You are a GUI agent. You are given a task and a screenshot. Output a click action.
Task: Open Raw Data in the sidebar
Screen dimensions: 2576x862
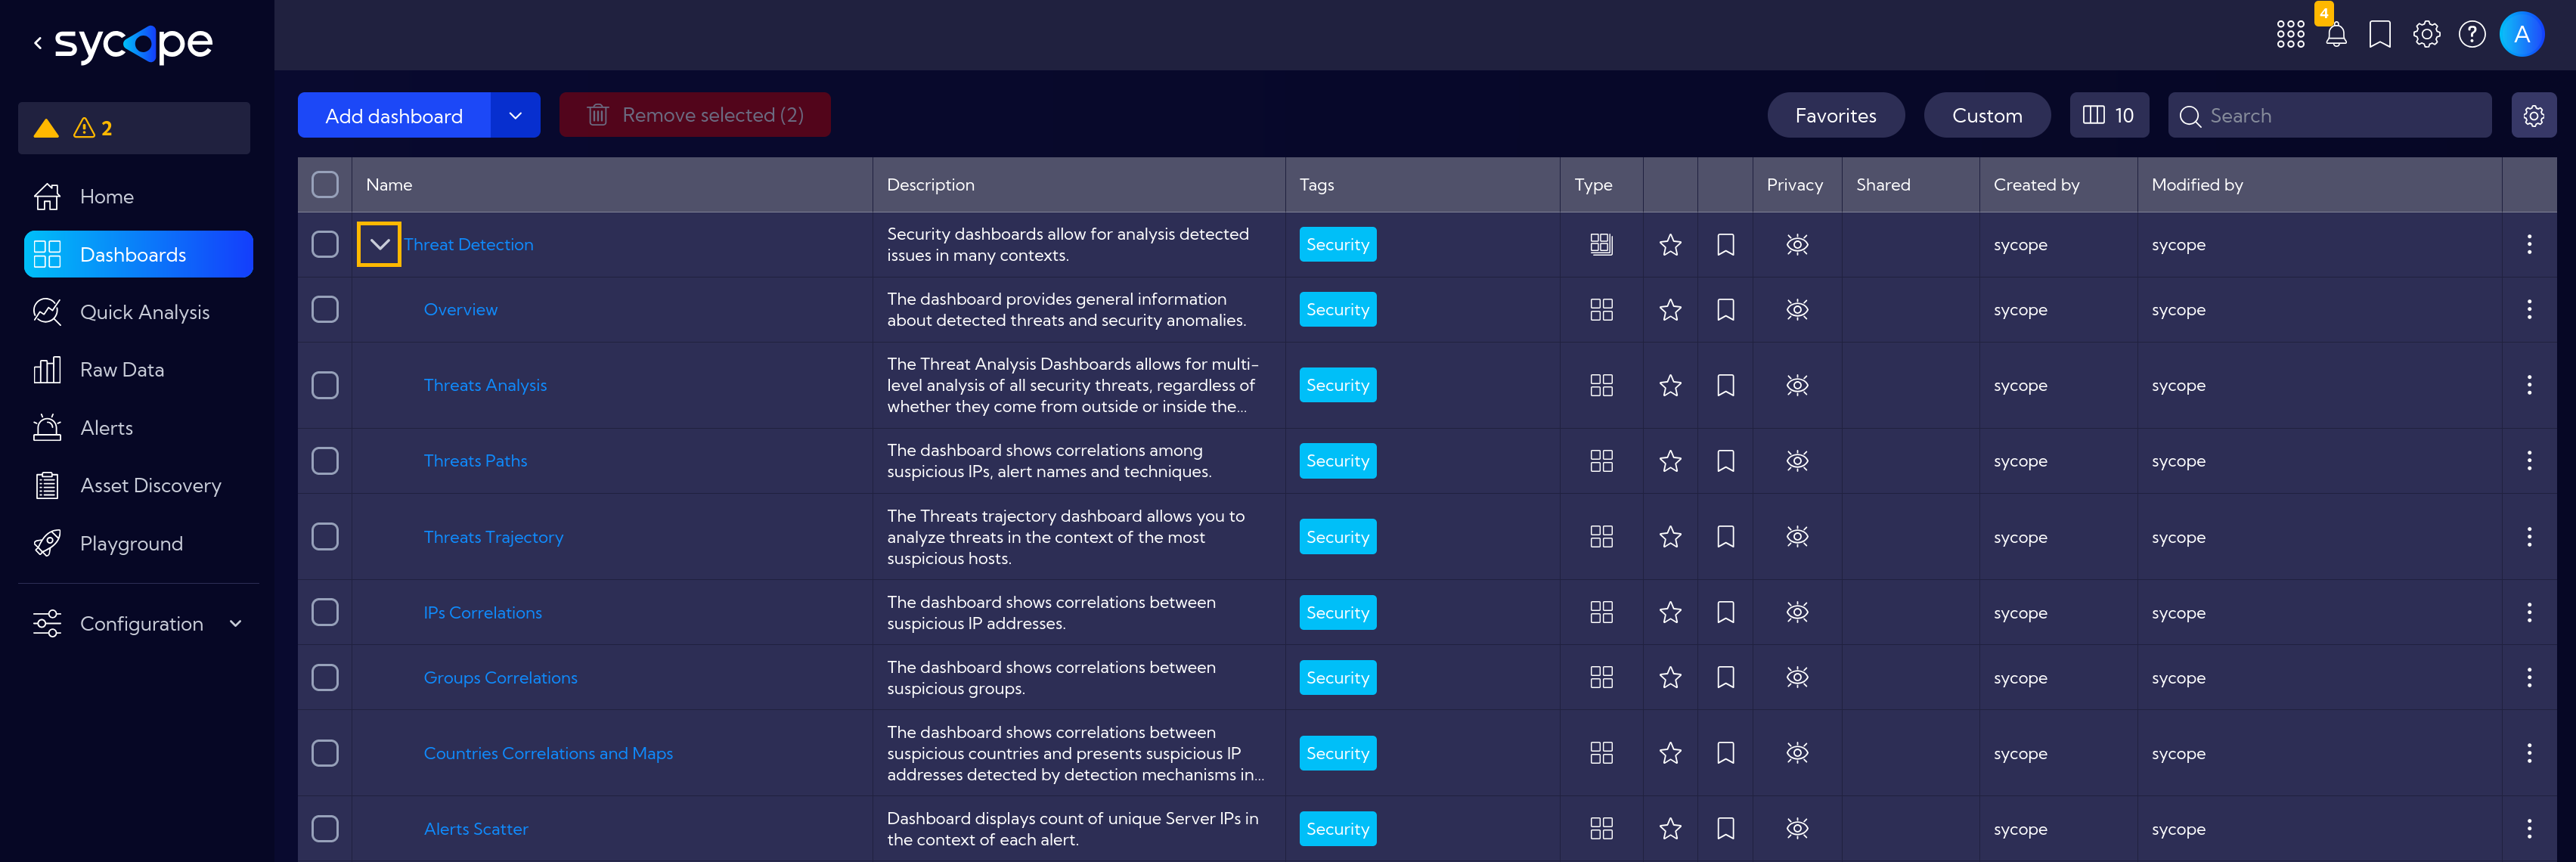point(139,370)
